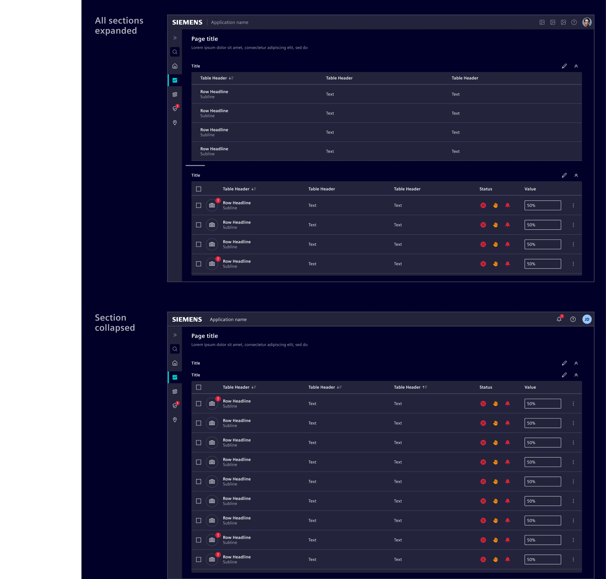Open row actions menu for first top row
606x579 pixels.
573,205
